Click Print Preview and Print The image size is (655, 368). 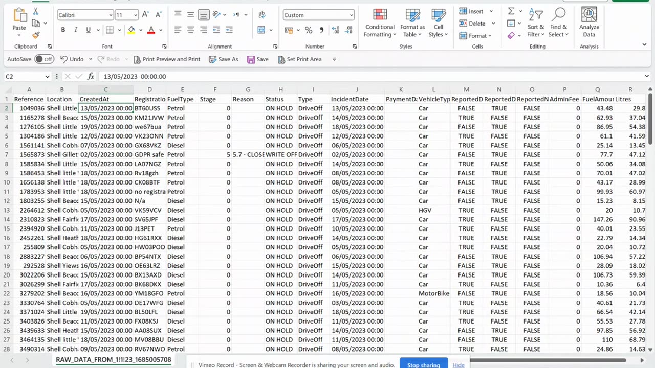tap(167, 59)
